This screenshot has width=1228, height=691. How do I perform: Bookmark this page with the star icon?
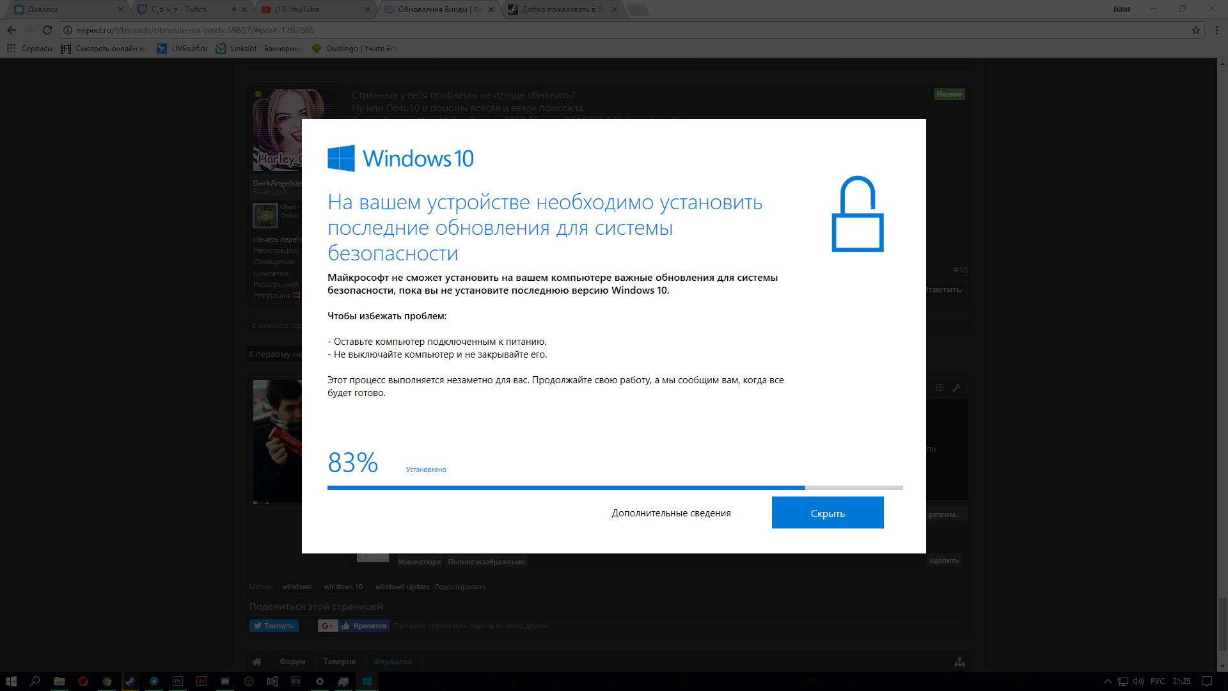pyautogui.click(x=1195, y=30)
